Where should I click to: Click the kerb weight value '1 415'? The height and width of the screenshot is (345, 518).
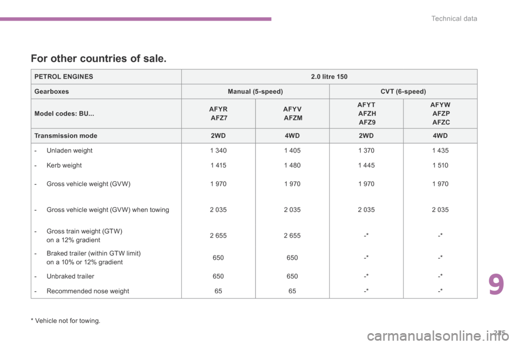219,165
